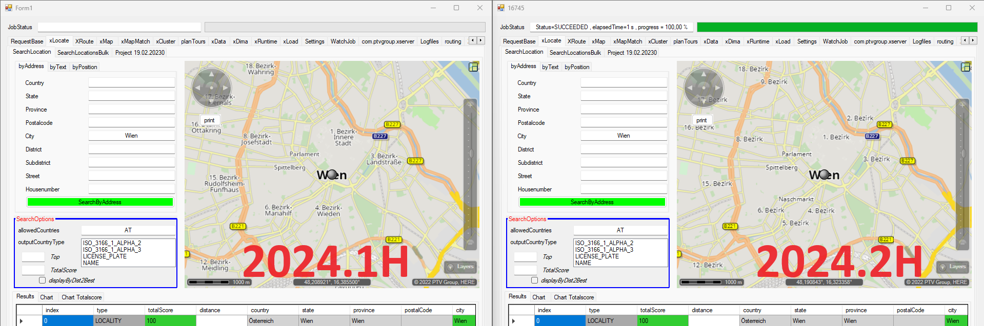The width and height of the screenshot is (984, 326).
Task: Click zoom-out minus on 16745 map
Action: coord(962,243)
